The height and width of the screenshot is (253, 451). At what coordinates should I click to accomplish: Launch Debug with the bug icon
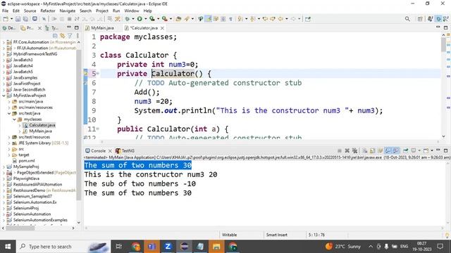[x=127, y=19]
